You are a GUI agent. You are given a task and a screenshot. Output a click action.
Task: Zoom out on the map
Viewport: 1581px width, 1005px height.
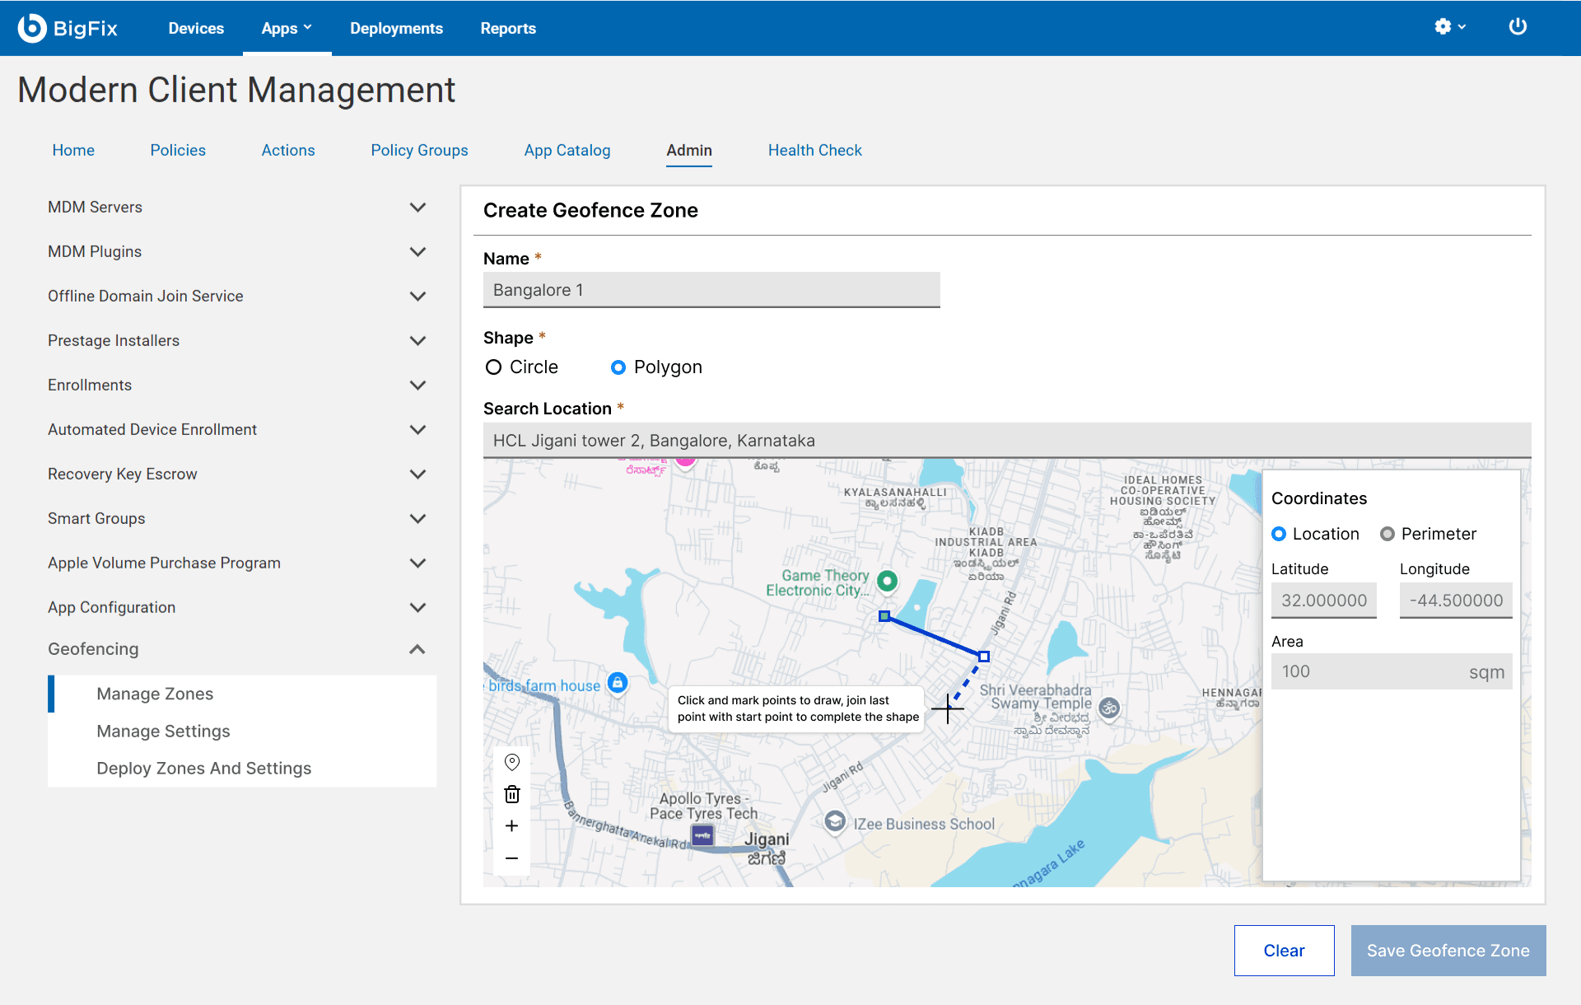click(511, 858)
